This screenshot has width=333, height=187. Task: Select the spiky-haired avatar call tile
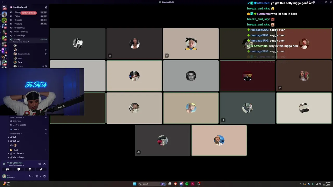191,44
